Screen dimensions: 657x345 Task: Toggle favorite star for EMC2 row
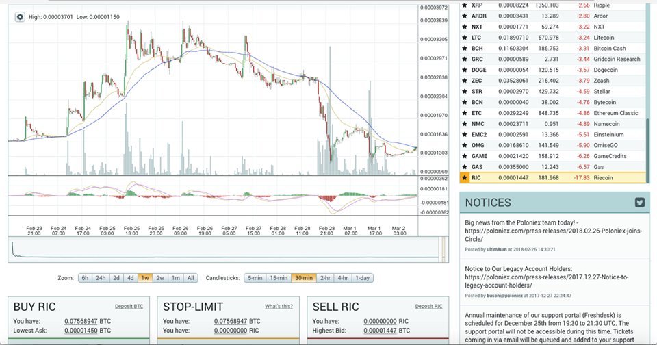(464, 135)
